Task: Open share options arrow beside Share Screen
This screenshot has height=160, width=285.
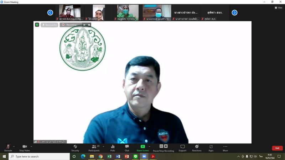Action: (x=149, y=146)
